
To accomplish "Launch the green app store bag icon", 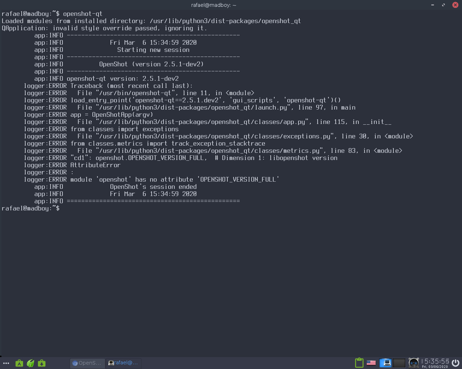I will pyautogui.click(x=19, y=363).
